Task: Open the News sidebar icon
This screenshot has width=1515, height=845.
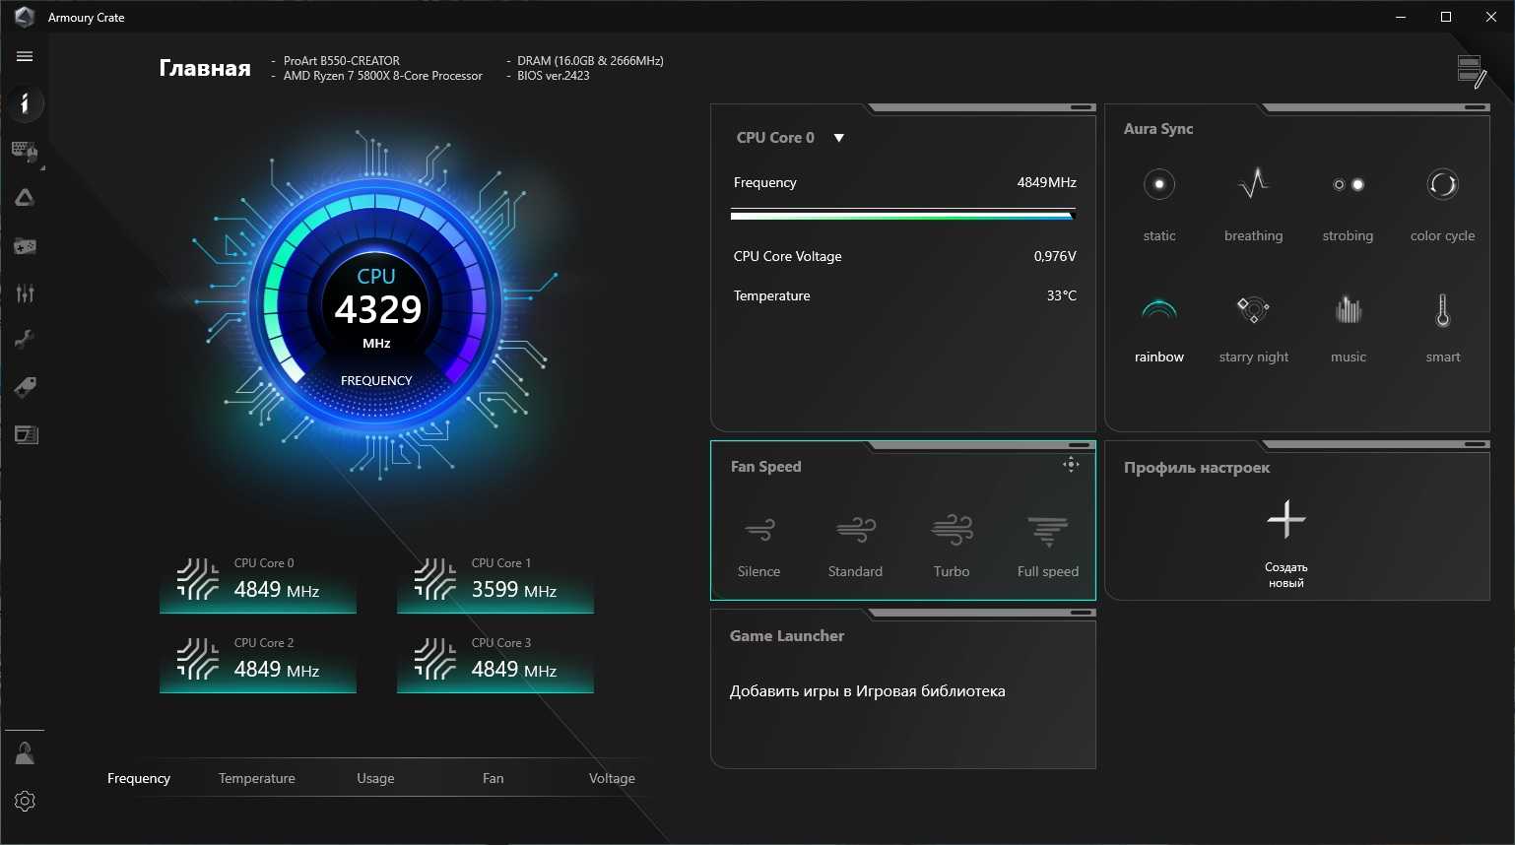Action: pos(25,434)
